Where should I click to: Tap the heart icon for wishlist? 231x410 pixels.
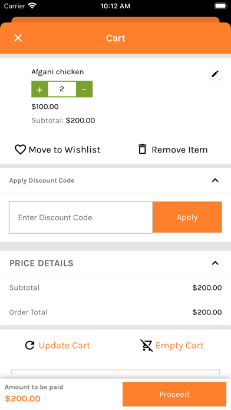click(x=20, y=150)
